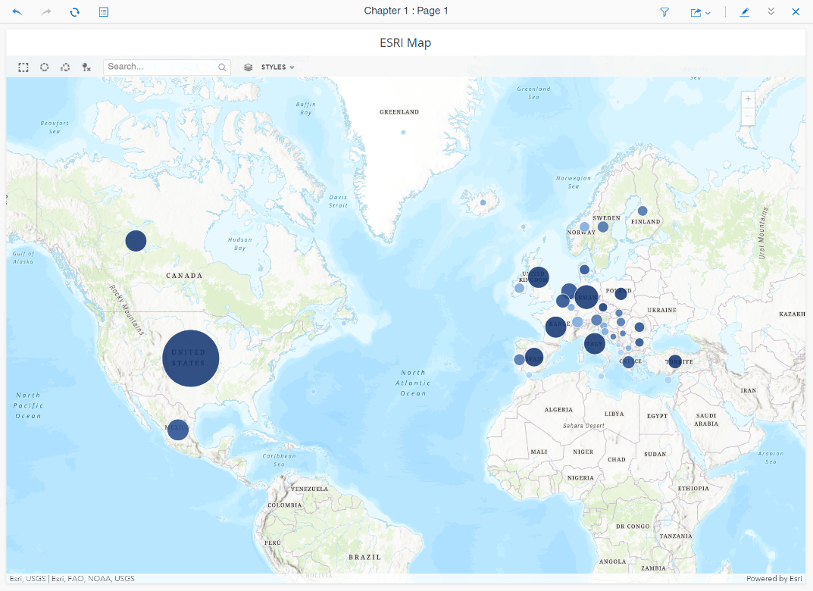Close the page with the X icon

[x=796, y=12]
